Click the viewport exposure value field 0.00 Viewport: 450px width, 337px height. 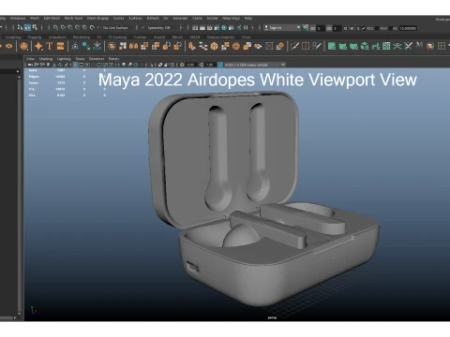(190, 65)
